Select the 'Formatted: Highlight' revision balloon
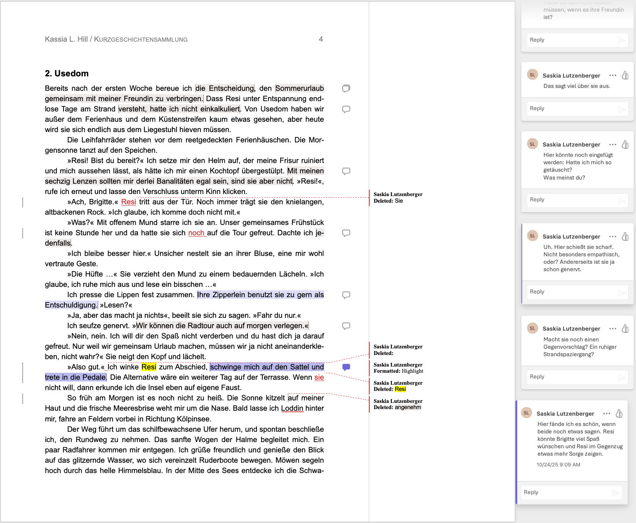 tap(398, 368)
